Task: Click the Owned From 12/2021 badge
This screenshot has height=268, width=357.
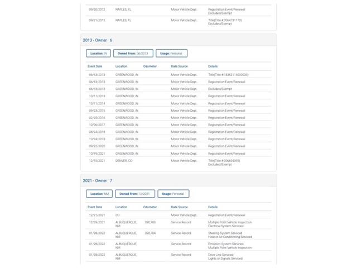Action: [135, 194]
